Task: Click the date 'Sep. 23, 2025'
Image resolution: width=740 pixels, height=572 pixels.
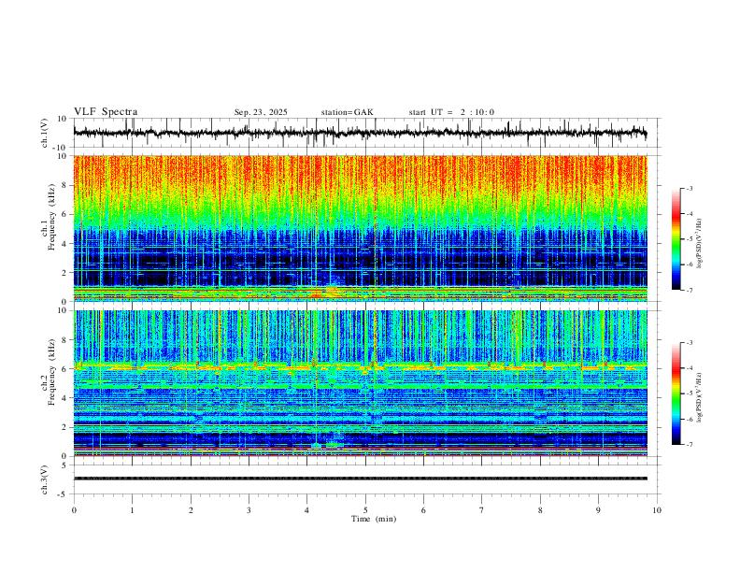Action: [x=261, y=112]
